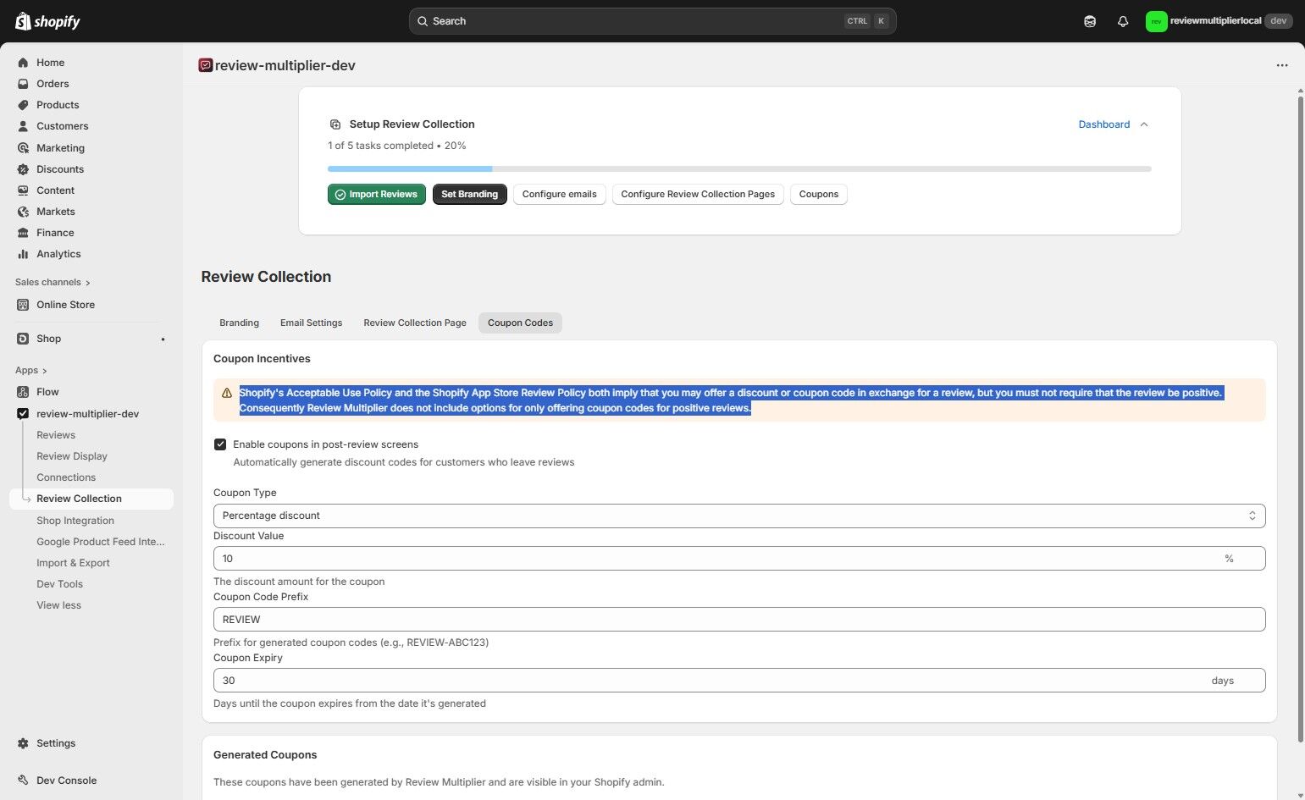Collapse app menu with View less
Viewport: 1305px width, 800px height.
58,605
